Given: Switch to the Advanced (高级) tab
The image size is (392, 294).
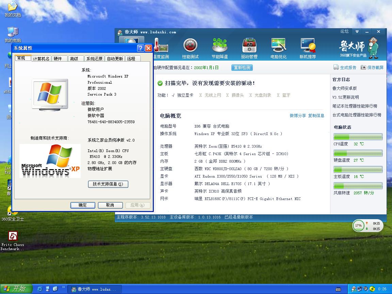Looking at the screenshot, I should (76, 59).
